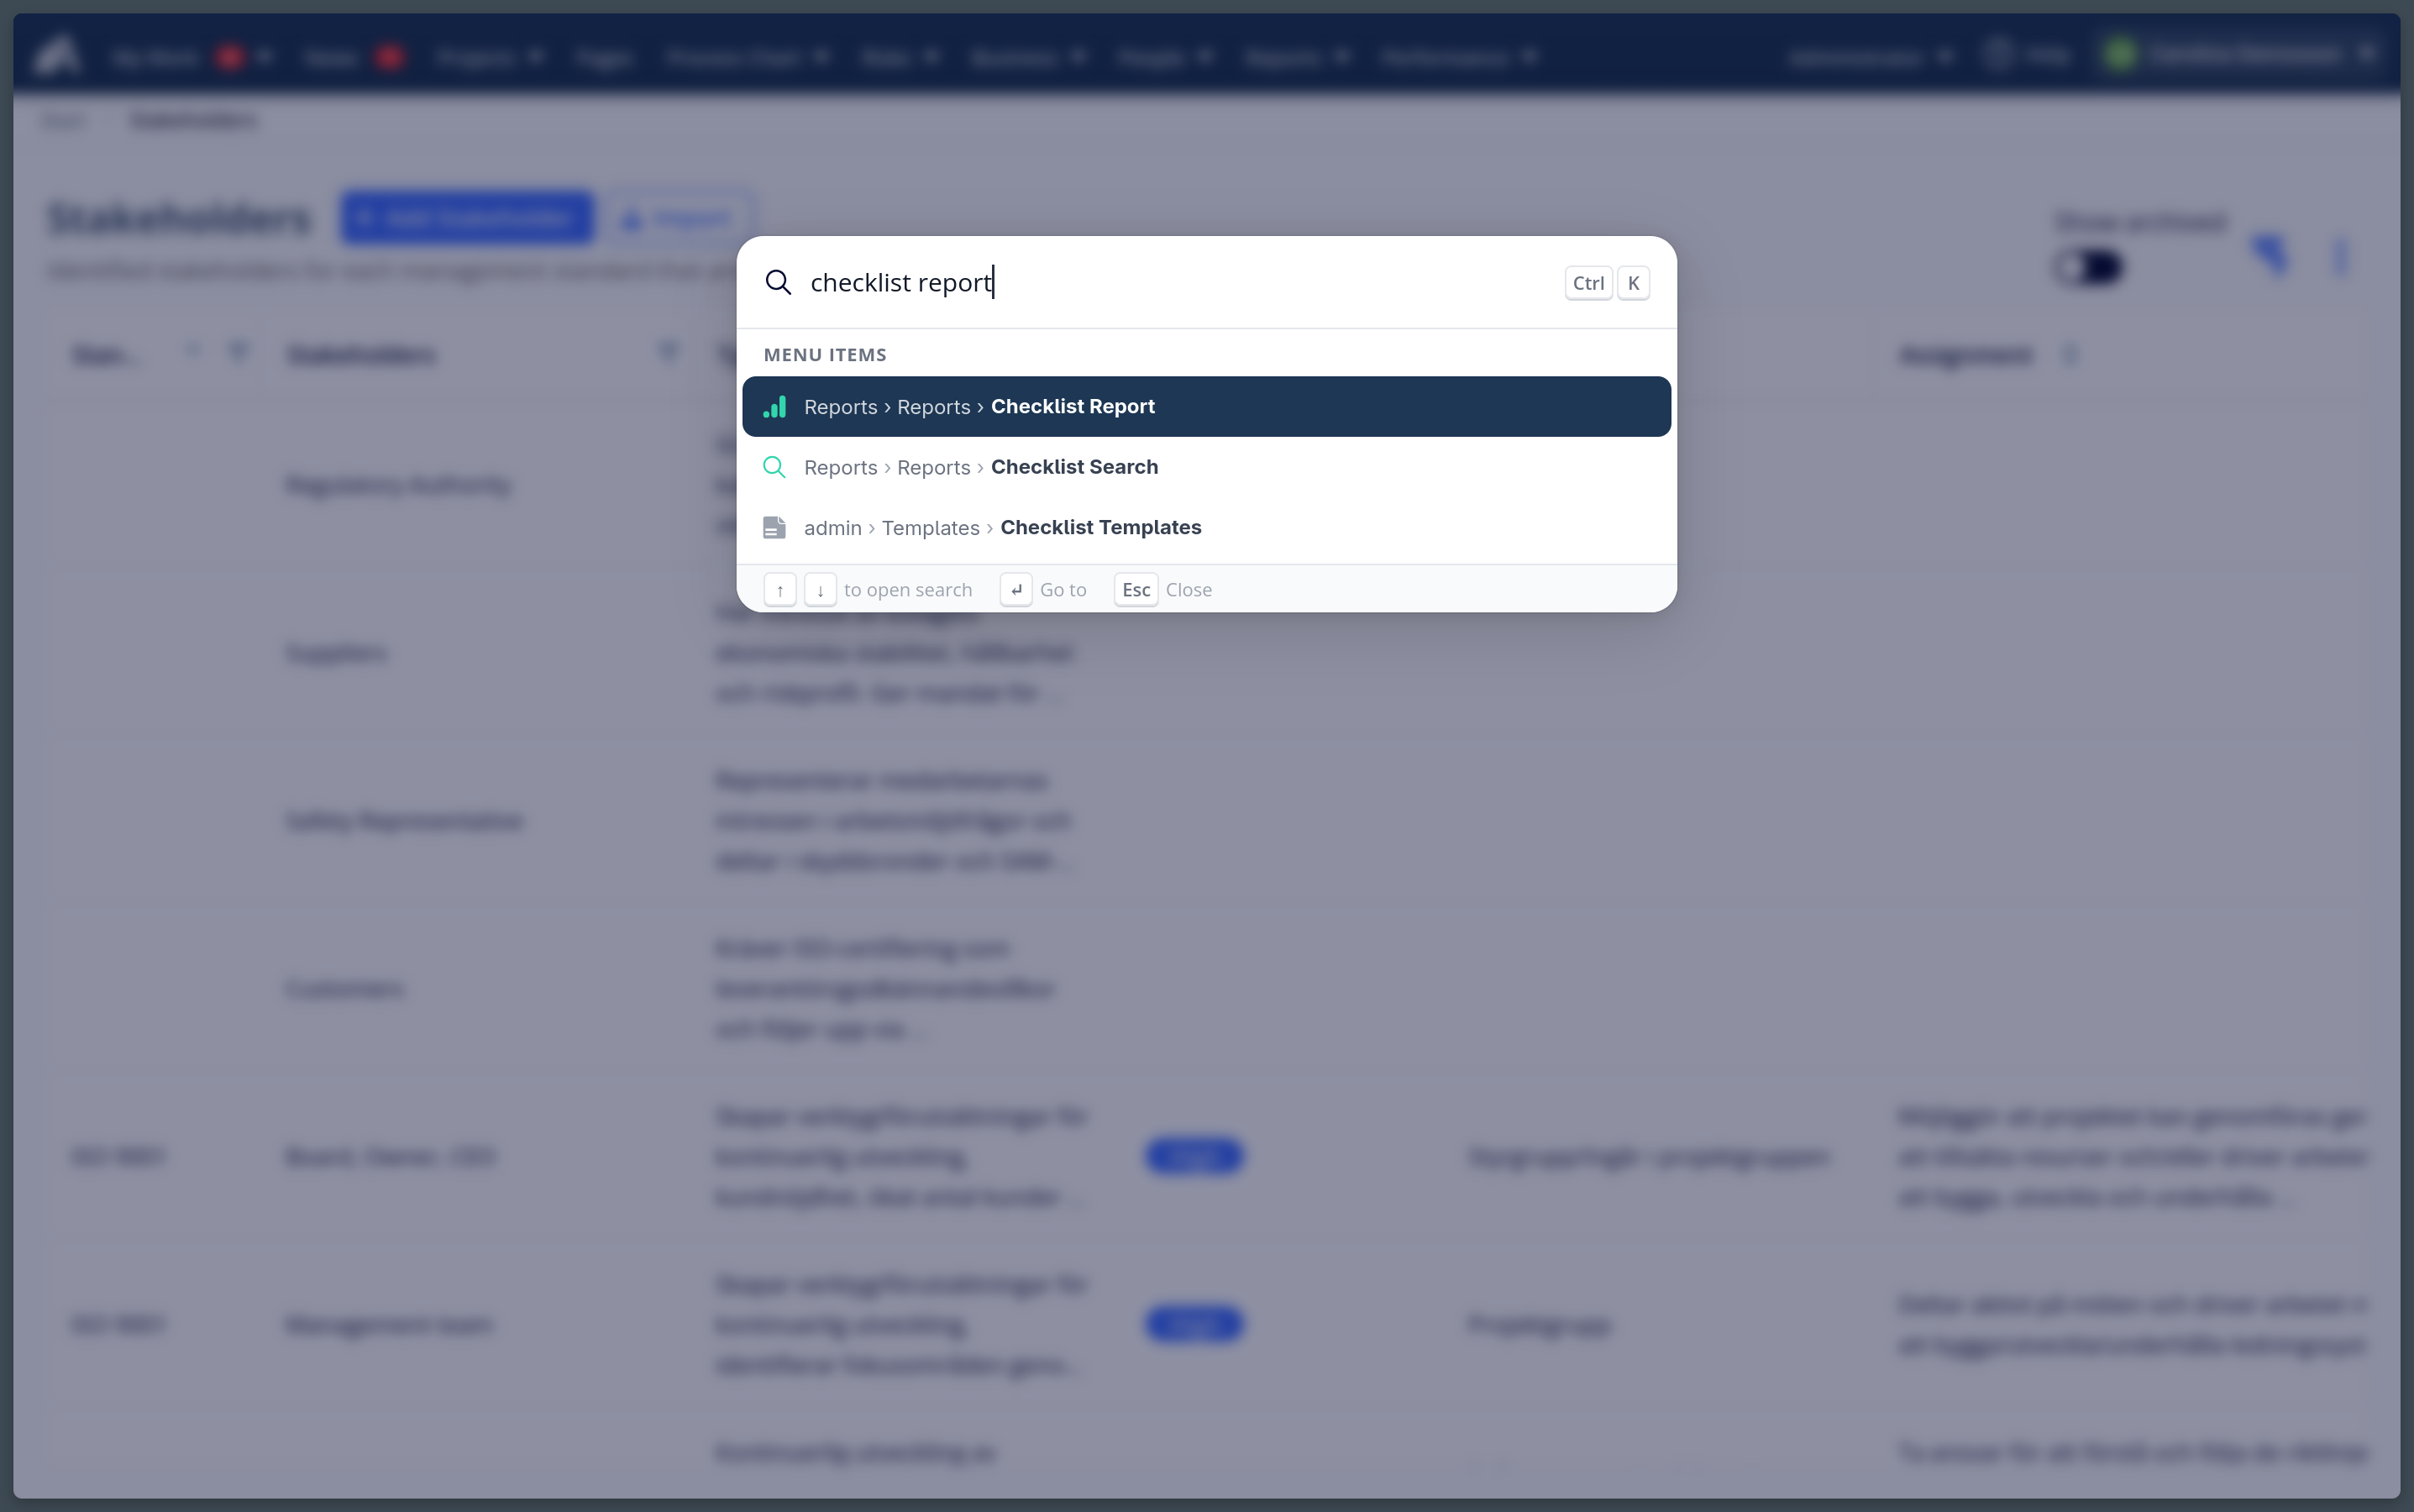Viewport: 2414px width, 1512px height.
Task: Click the green search icon beside Checklist Search
Action: (x=773, y=466)
